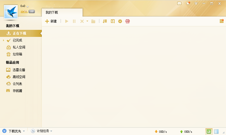The width and height of the screenshot is (226, 135).
Task: Click the cloud list icon beside 云列表
Action: pyautogui.click(x=8, y=84)
